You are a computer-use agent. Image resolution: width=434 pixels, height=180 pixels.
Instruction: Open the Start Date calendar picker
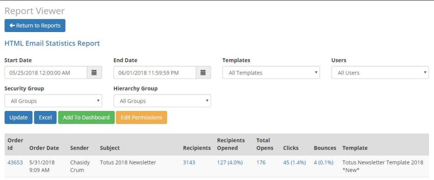(94, 73)
